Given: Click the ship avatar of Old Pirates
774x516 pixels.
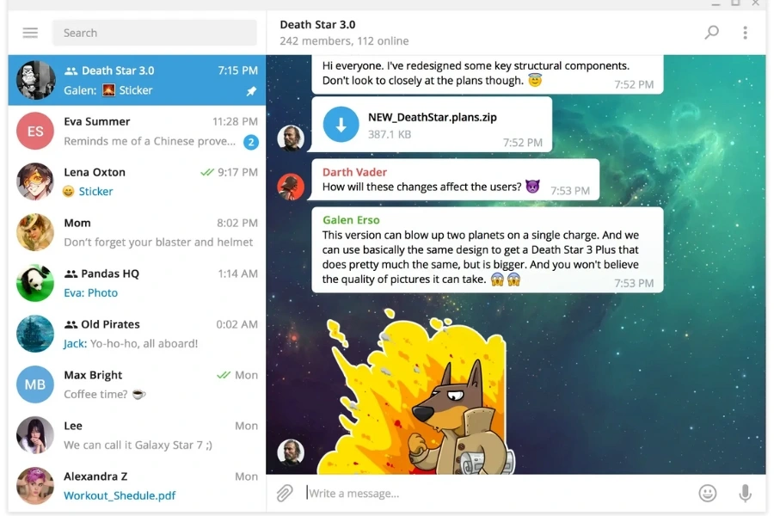Looking at the screenshot, I should coord(35,334).
